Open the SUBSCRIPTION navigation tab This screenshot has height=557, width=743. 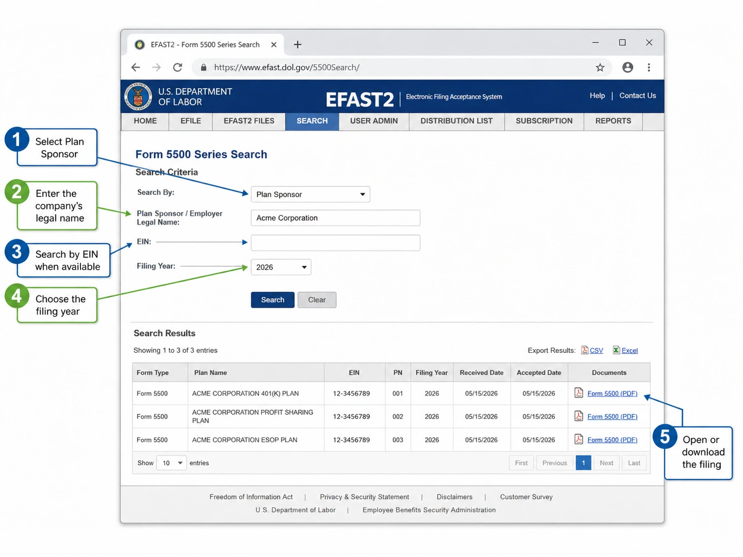pyautogui.click(x=544, y=121)
